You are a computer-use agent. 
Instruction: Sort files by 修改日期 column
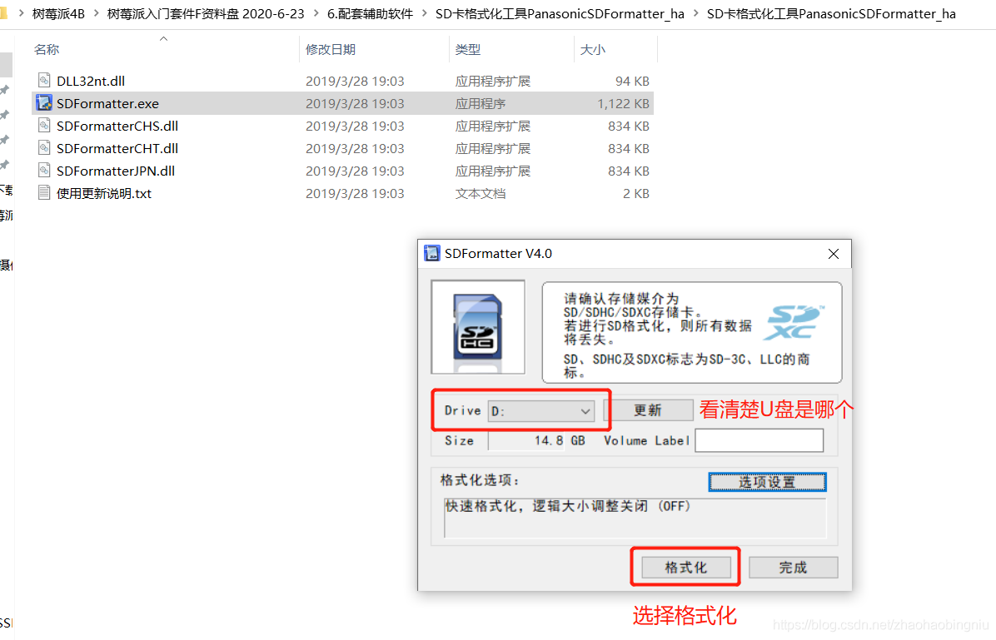[x=331, y=50]
